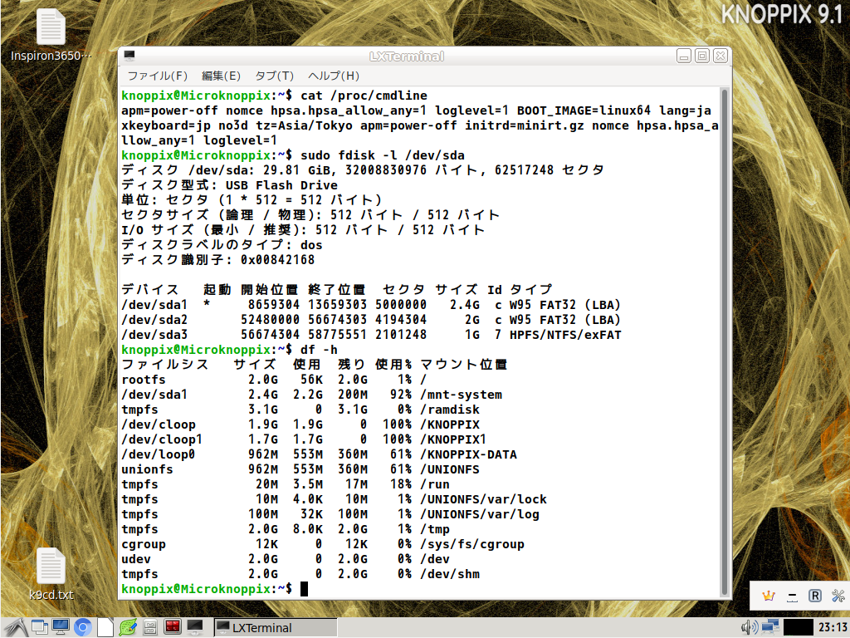850x638 pixels.
Task: Open the タブ(T) menu
Action: (x=274, y=76)
